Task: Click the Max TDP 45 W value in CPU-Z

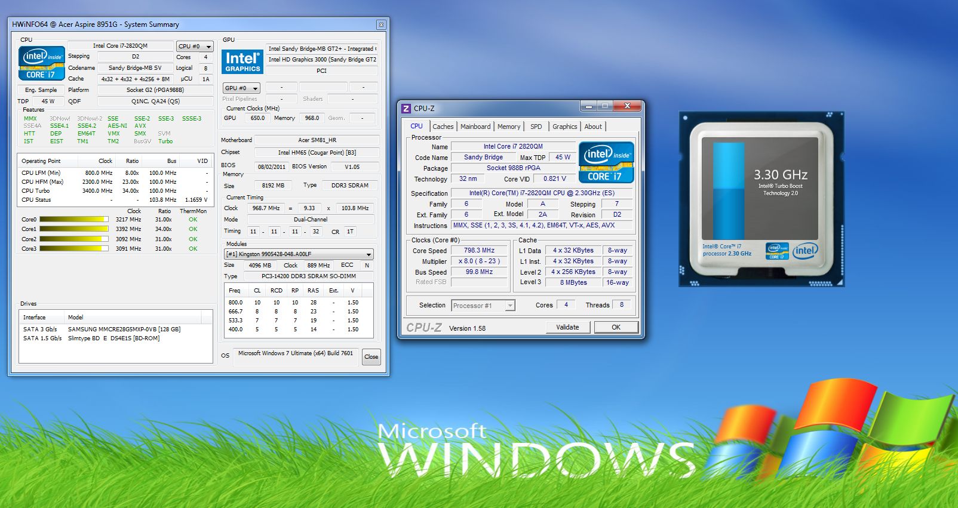Action: click(563, 158)
